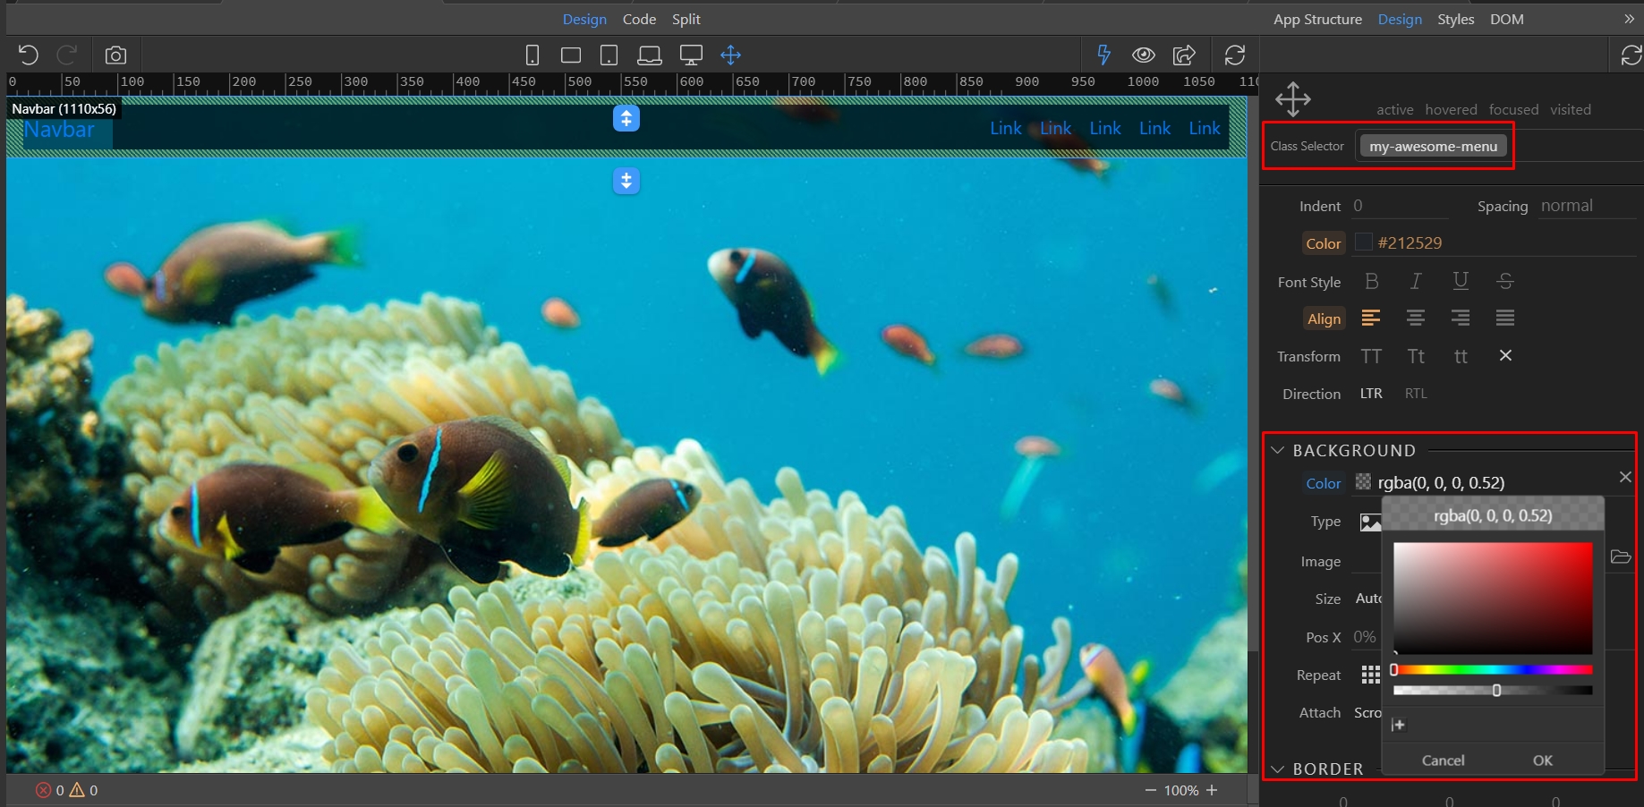Click the lightning bolt icon
1644x807 pixels.
click(1104, 55)
